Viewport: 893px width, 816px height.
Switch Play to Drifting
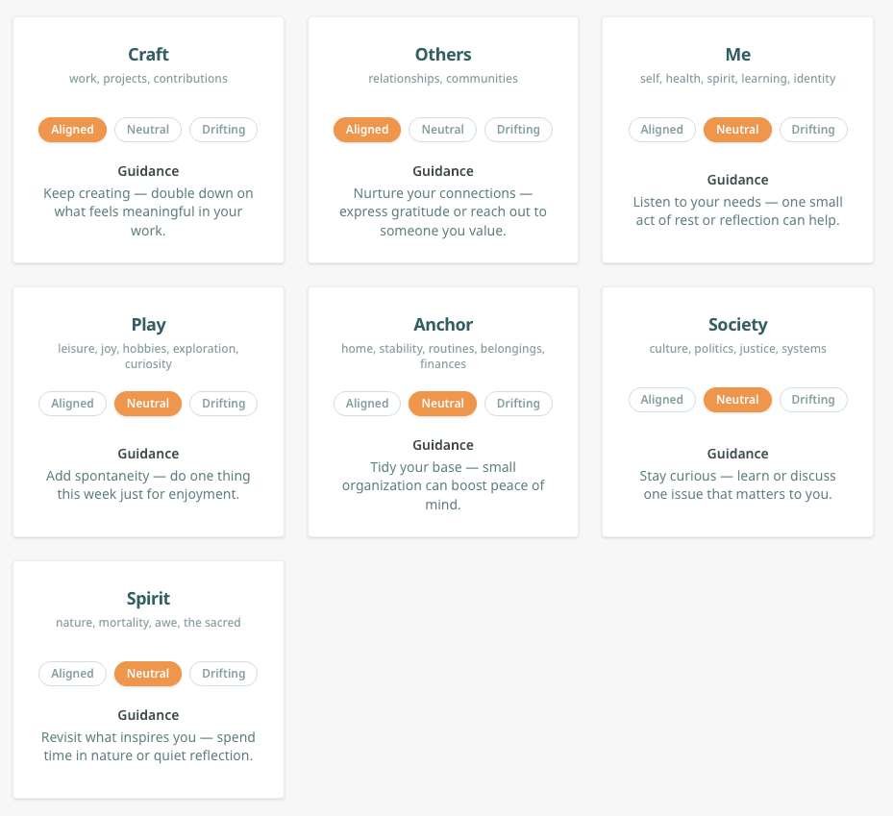(x=223, y=404)
